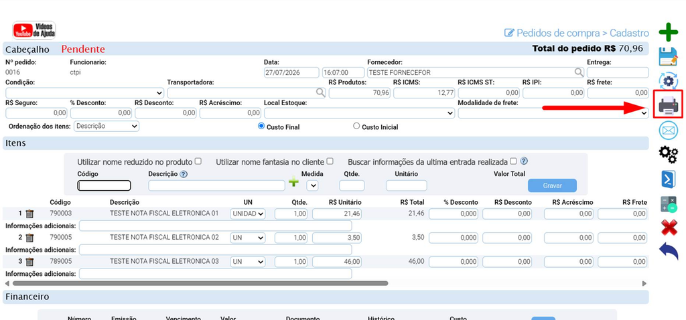Open Ordenação dos itens Descrição dropdown
686x320 pixels.
(x=107, y=127)
